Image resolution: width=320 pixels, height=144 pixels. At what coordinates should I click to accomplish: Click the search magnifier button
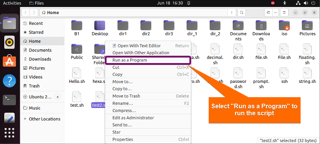(241, 12)
